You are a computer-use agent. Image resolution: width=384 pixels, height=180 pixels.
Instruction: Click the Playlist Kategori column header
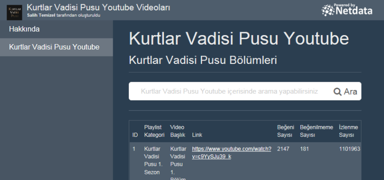[x=154, y=131]
